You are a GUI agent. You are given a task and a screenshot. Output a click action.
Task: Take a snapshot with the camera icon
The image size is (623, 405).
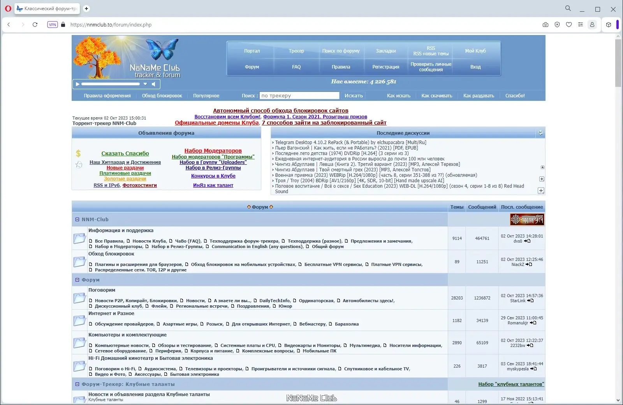546,25
